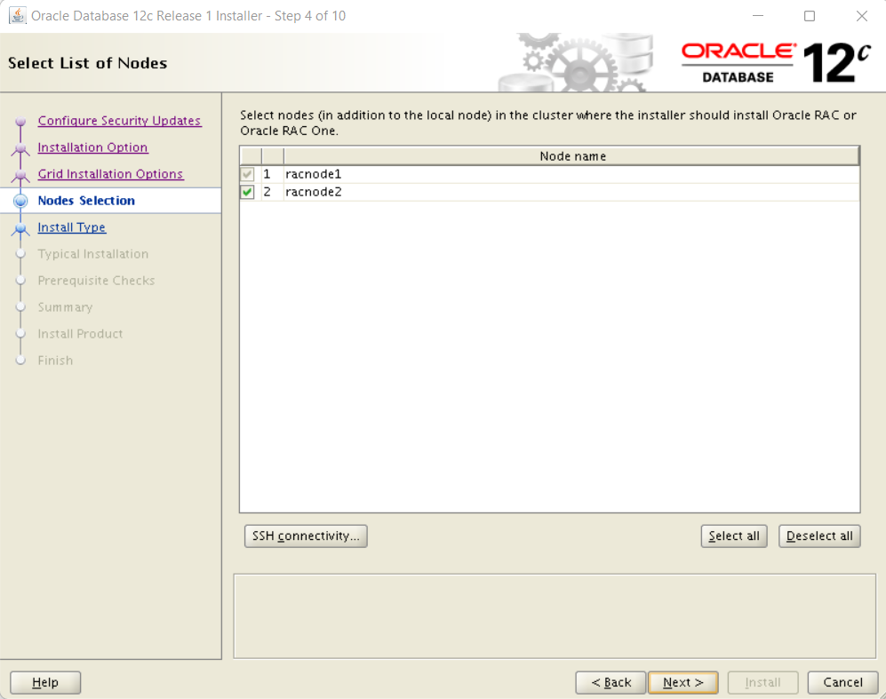Click the SSH connectivity button
This screenshot has width=886, height=699.
point(306,536)
